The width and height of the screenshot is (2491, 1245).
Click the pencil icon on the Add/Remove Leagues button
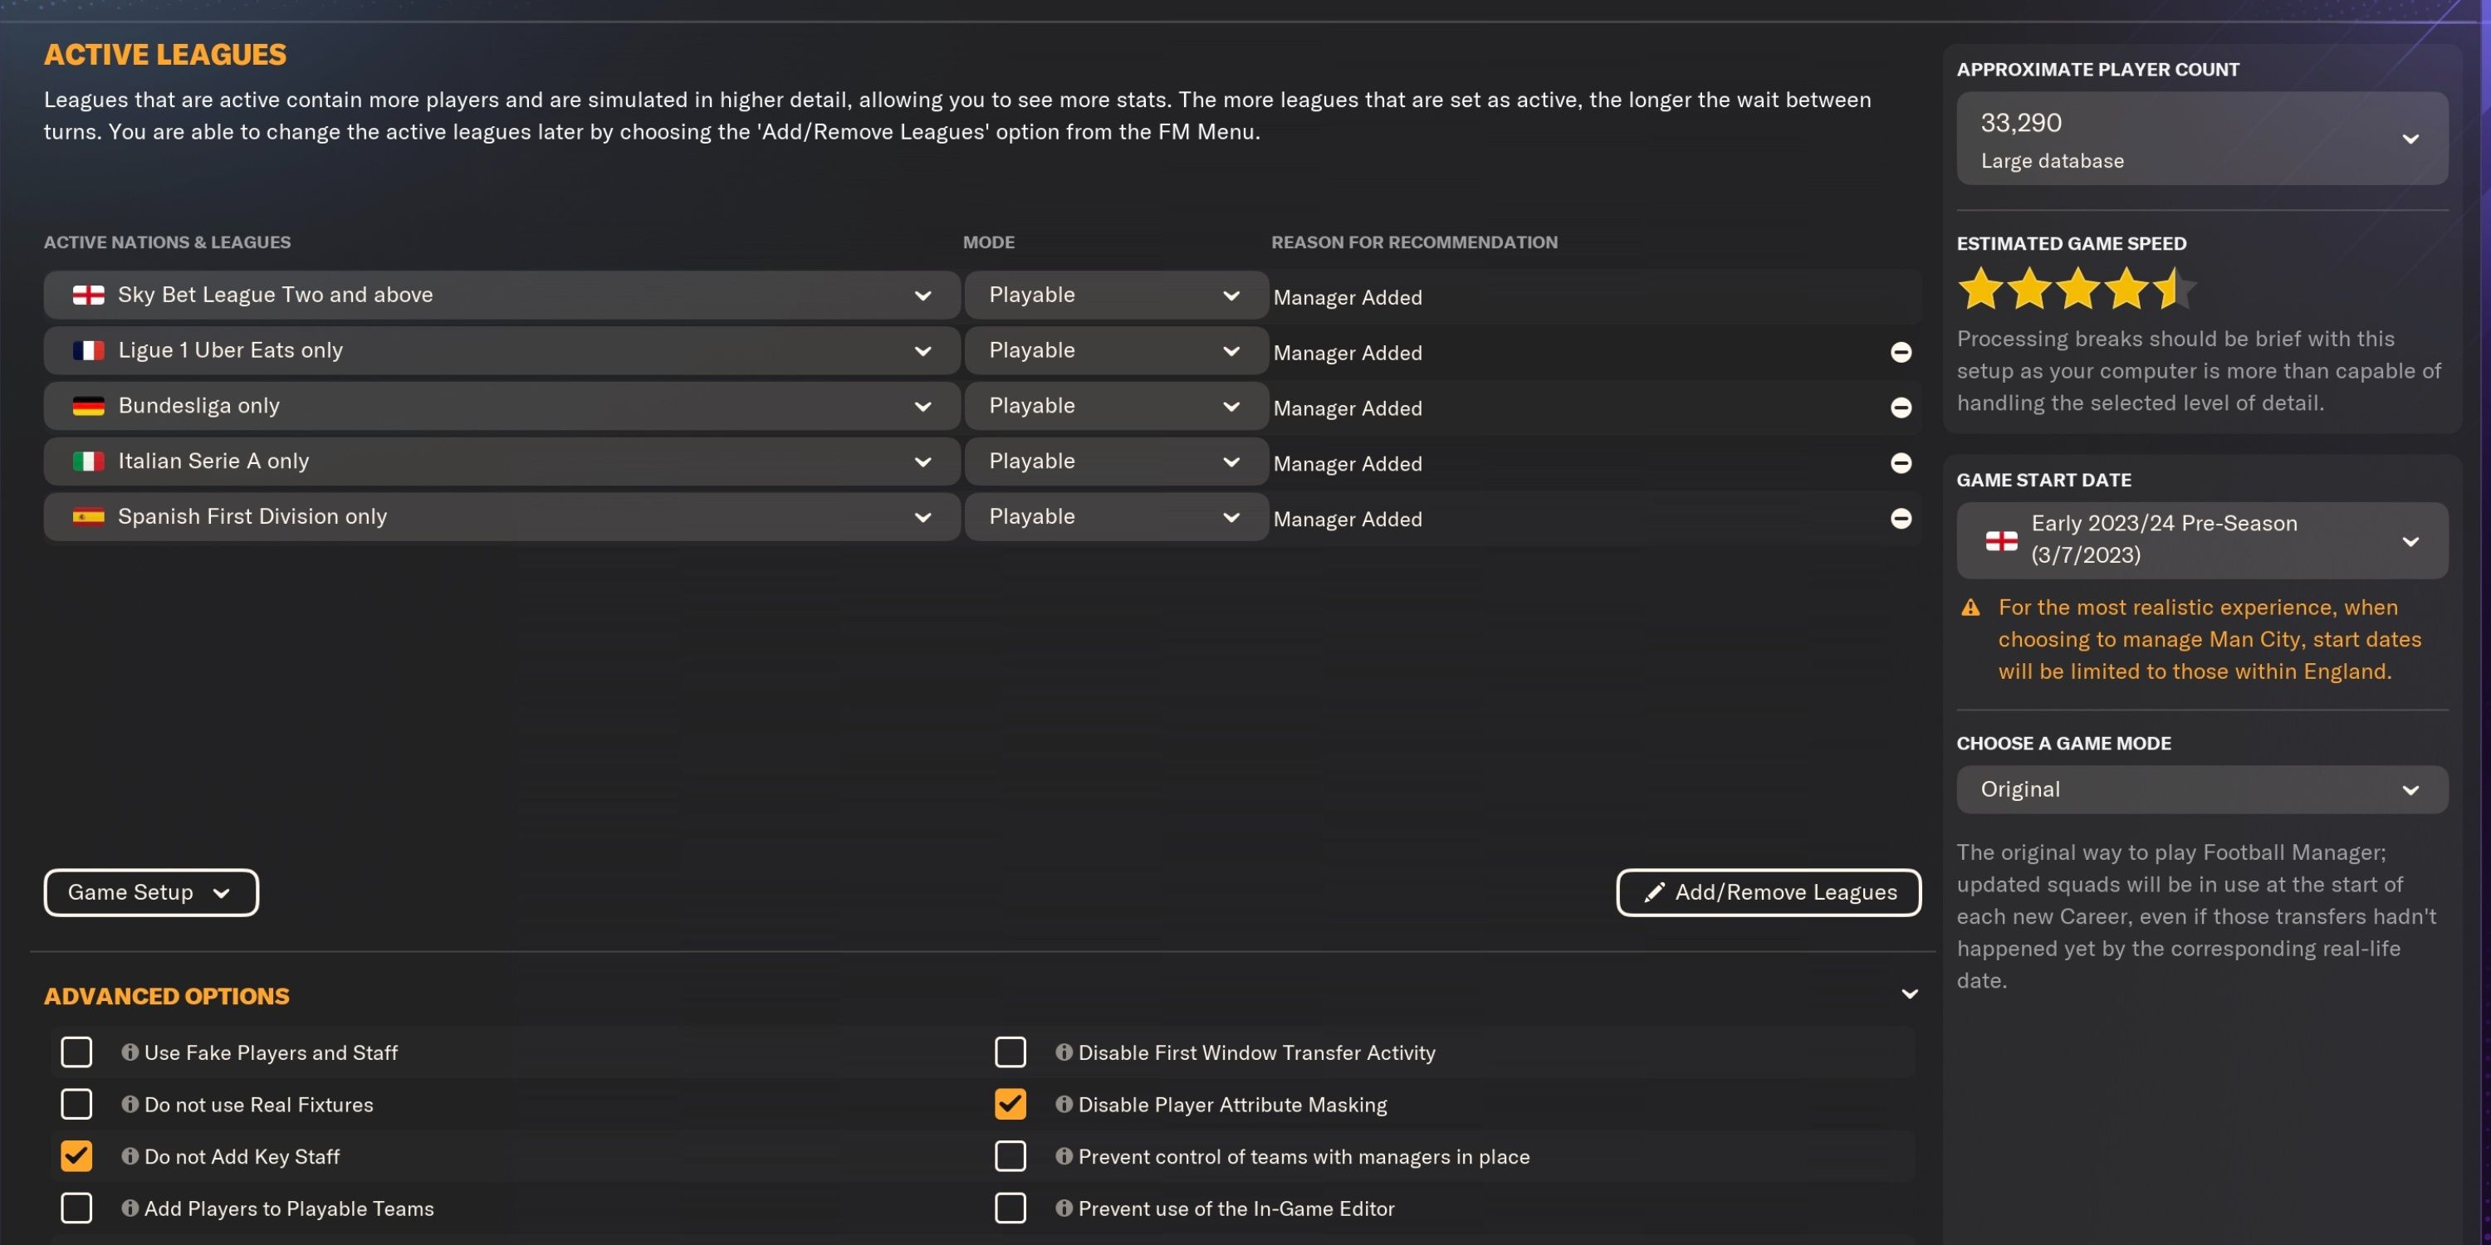click(1655, 892)
